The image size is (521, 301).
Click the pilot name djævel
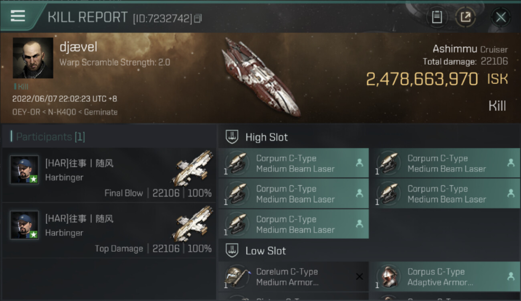[79, 47]
